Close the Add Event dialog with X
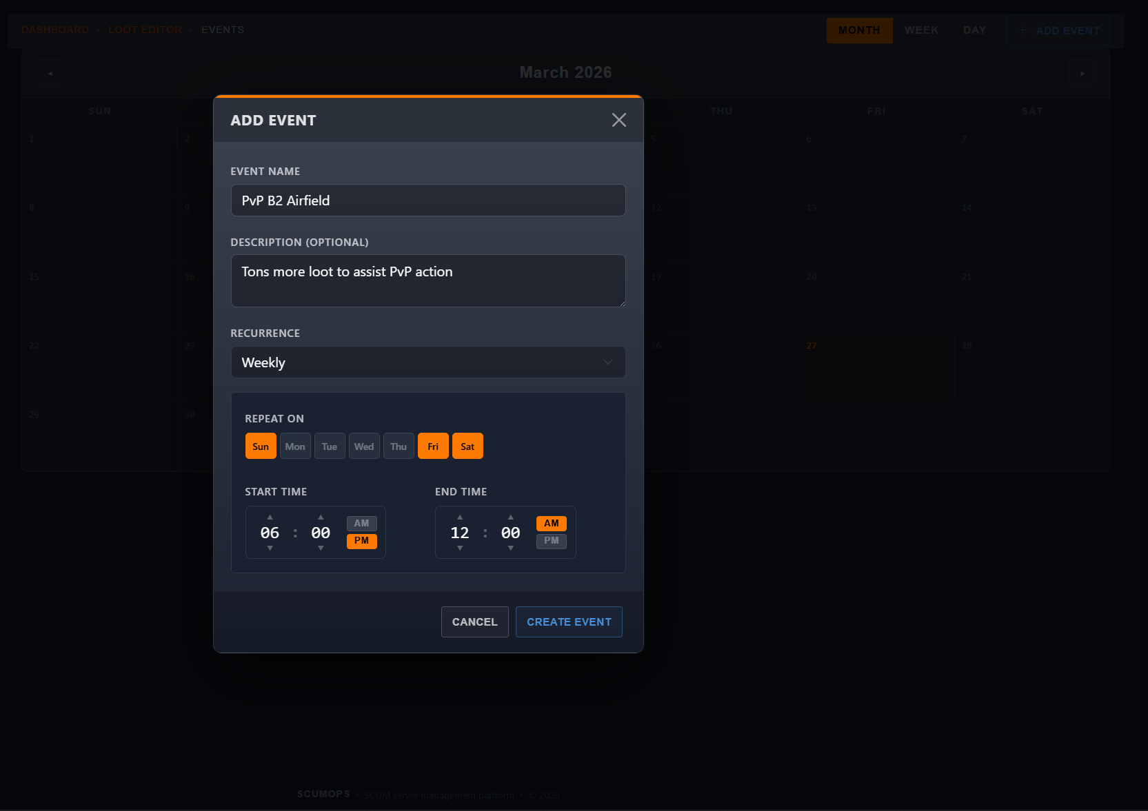Screen dimensions: 1148x811 (618, 120)
